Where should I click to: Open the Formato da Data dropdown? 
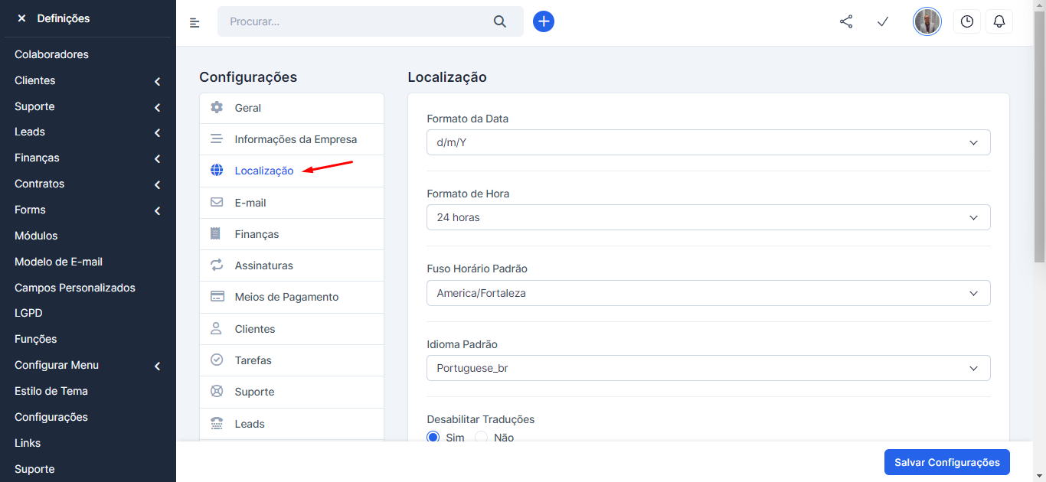click(708, 142)
